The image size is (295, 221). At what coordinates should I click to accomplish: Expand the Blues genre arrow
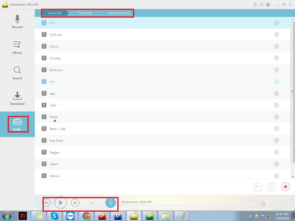(277, 23)
